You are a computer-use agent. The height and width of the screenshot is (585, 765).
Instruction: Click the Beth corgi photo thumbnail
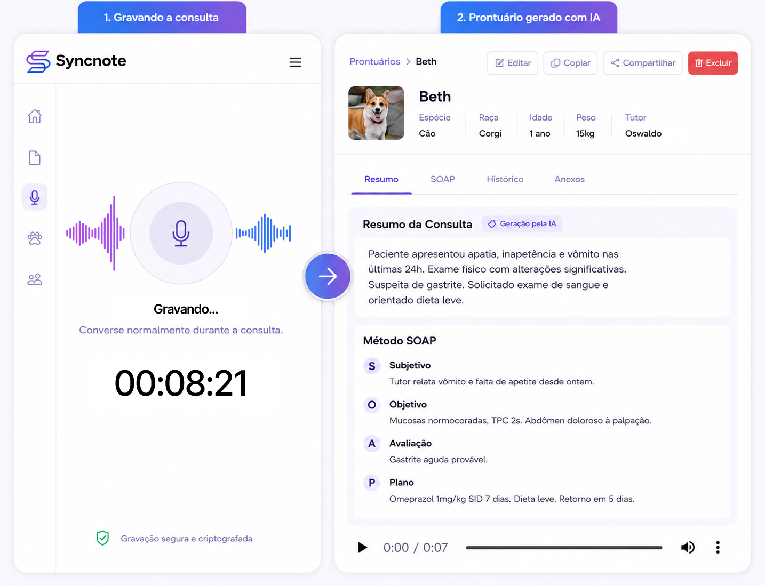click(376, 113)
